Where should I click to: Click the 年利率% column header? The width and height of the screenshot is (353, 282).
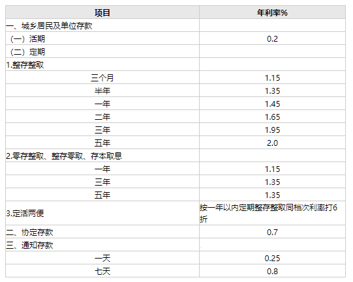[x=272, y=12]
